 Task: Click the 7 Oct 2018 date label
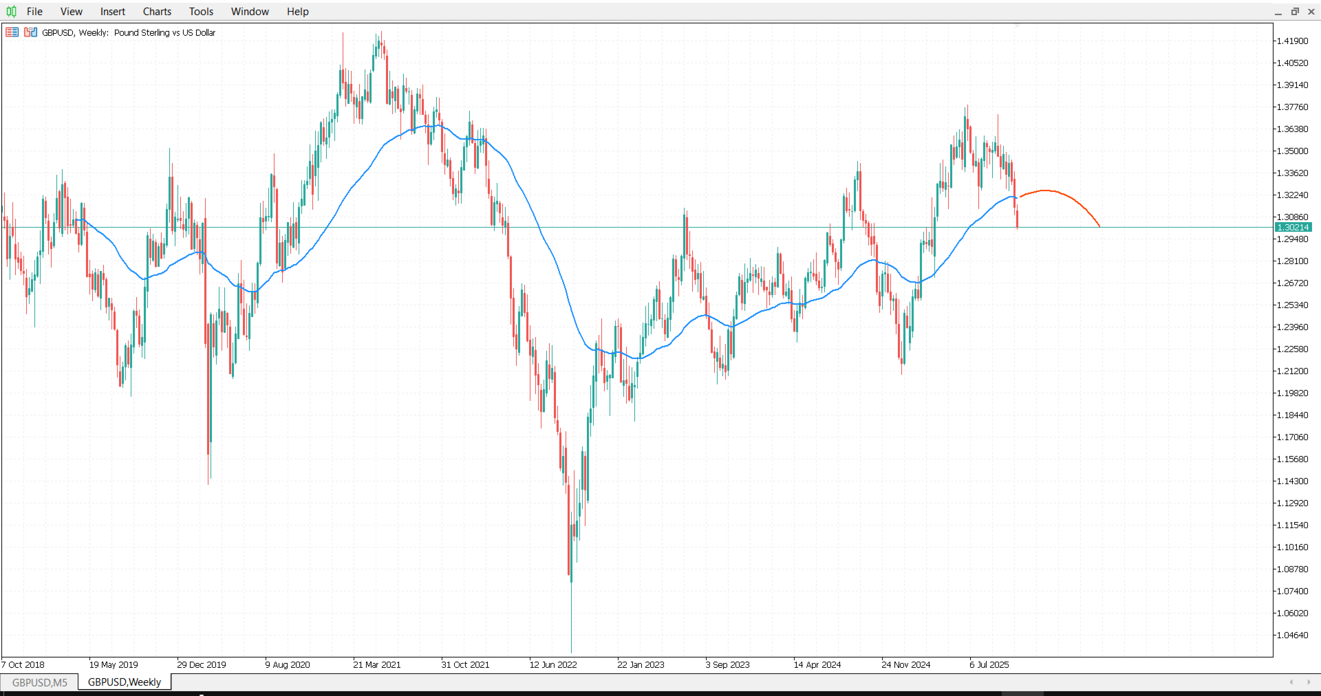click(x=23, y=665)
